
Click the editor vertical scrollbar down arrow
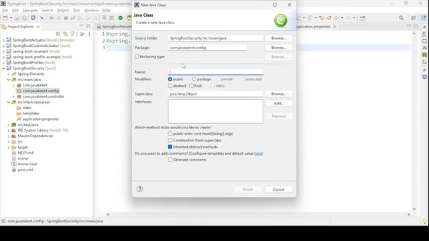pos(414,209)
